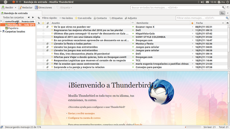Select the Bandeja de entrada (21) folder

click(18, 25)
